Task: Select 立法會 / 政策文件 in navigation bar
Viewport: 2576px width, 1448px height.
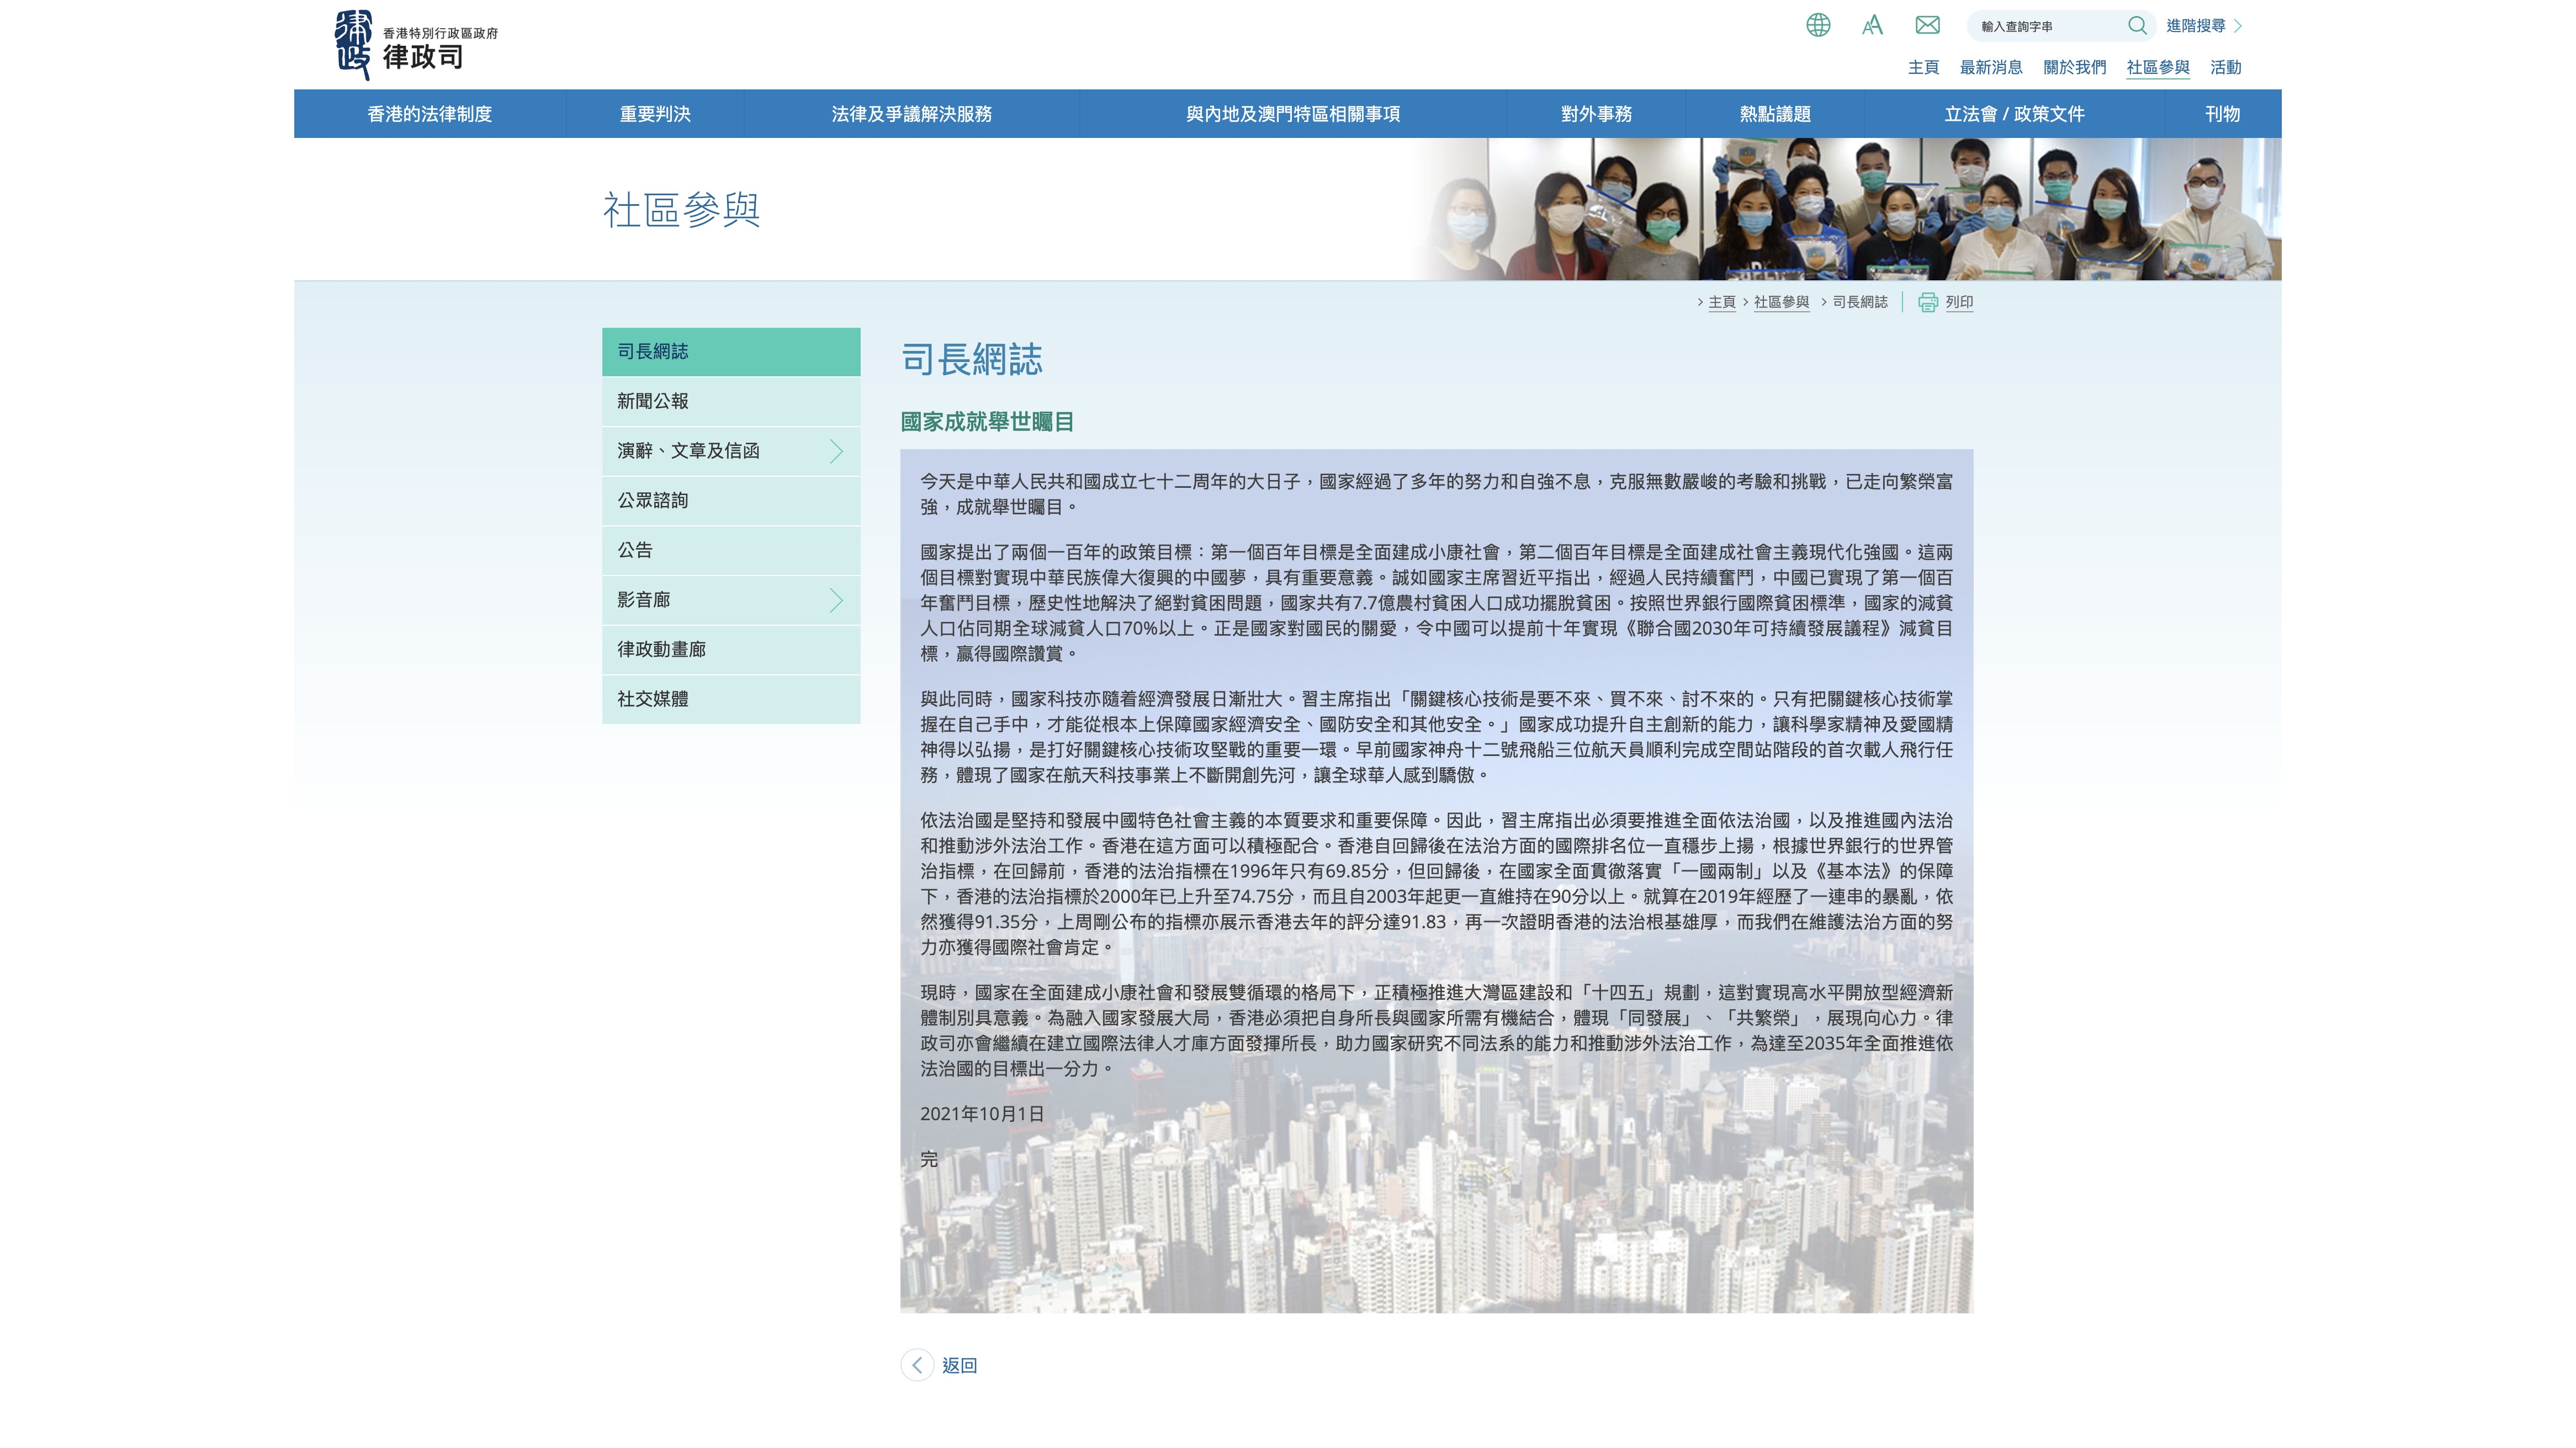Action: (x=2013, y=114)
